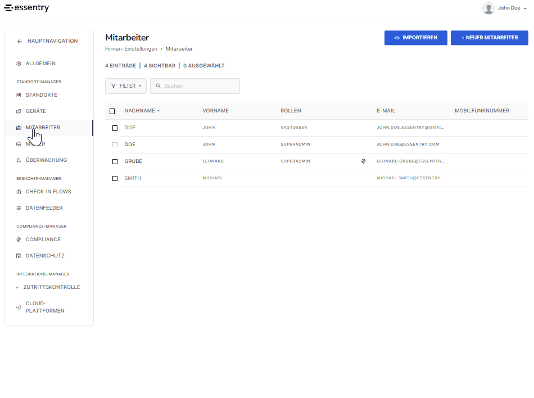Toggle the select-all checkbox in table header
The height and width of the screenshot is (398, 534).
[112, 111]
